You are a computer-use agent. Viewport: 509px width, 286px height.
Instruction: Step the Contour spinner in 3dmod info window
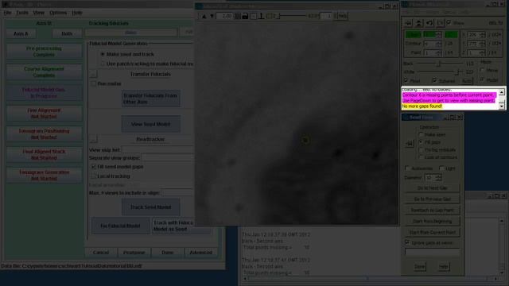click(x=439, y=44)
